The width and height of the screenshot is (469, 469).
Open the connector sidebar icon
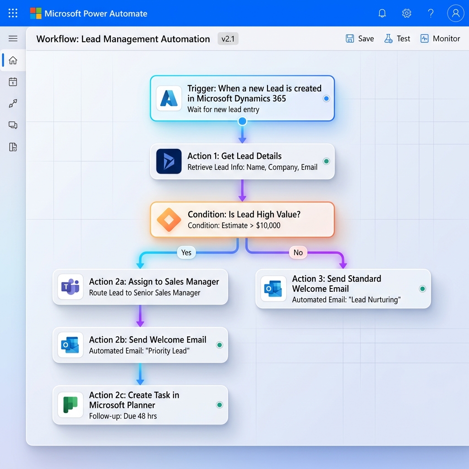pos(13,104)
